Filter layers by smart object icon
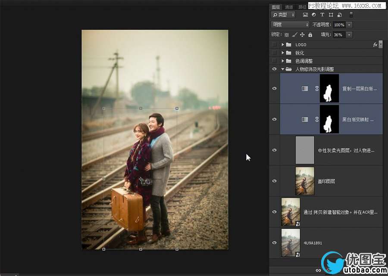 click(339, 15)
